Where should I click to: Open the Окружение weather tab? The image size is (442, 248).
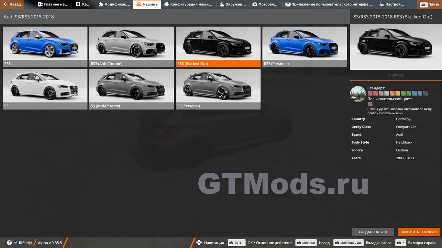tap(233, 5)
